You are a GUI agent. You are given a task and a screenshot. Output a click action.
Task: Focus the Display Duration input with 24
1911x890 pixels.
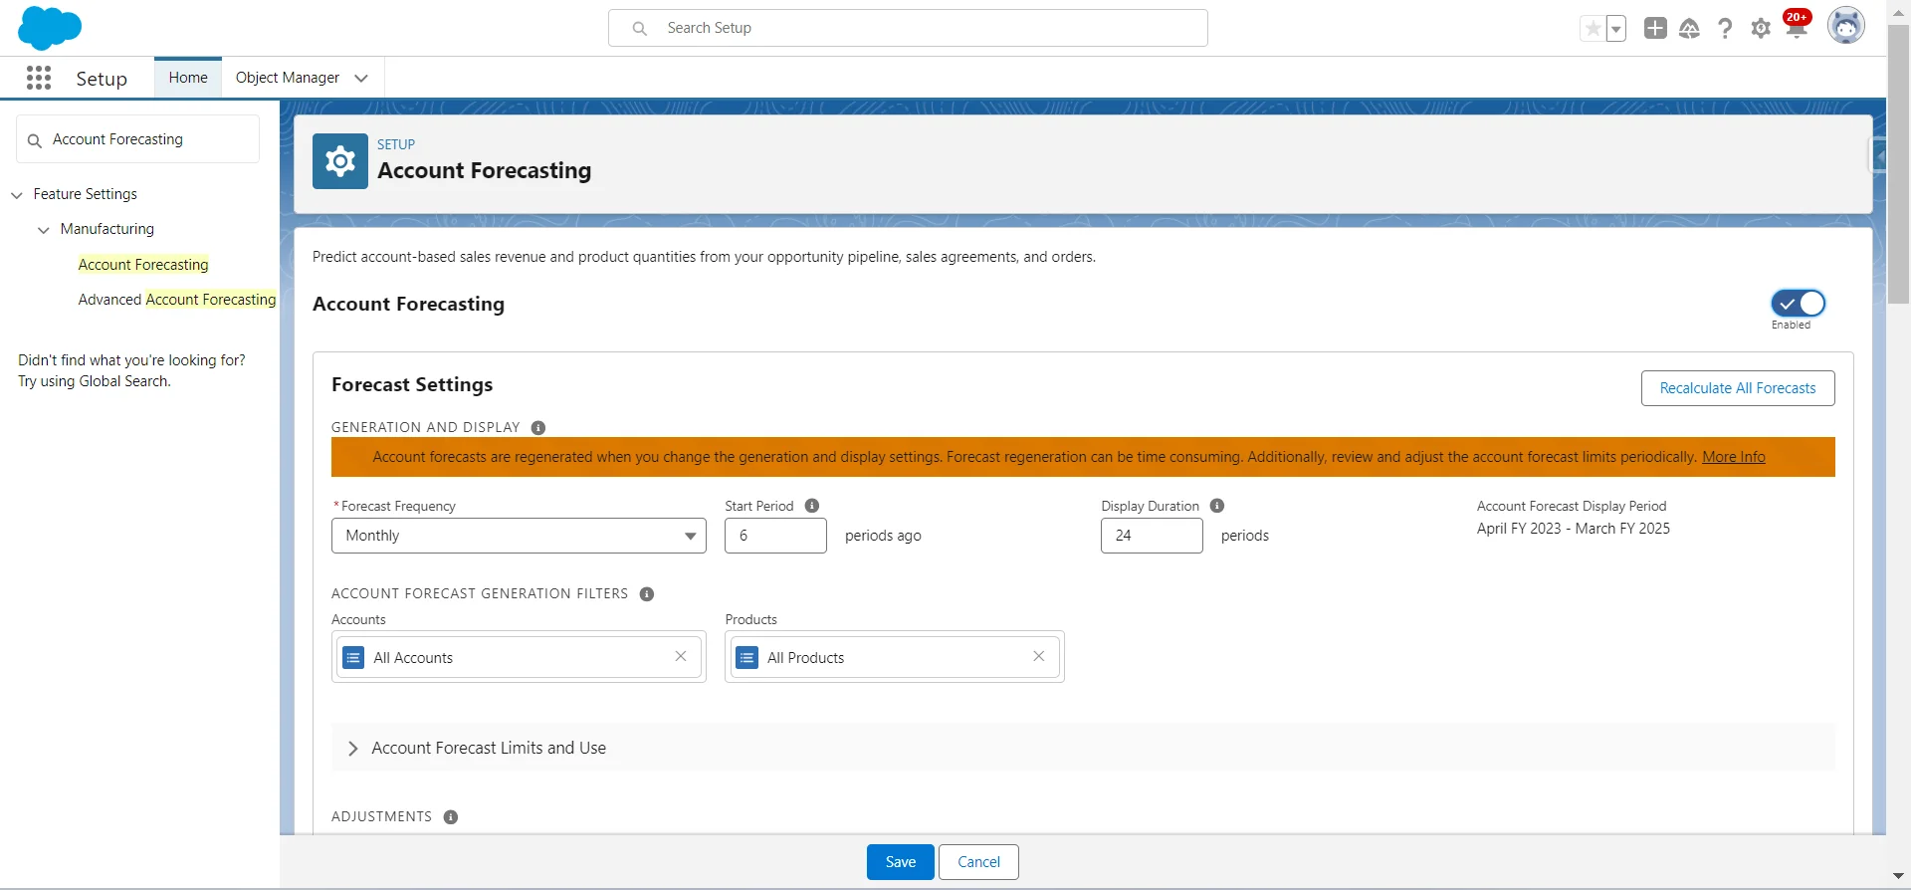(1152, 536)
